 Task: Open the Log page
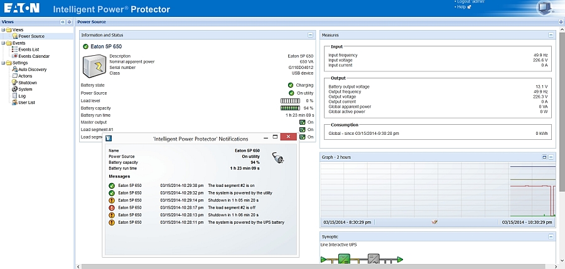(x=22, y=96)
